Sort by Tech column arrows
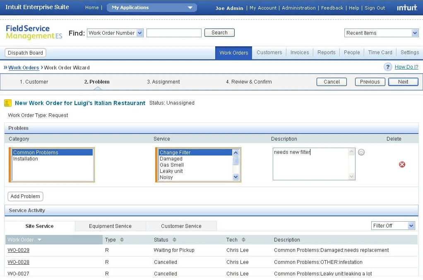 [244, 239]
